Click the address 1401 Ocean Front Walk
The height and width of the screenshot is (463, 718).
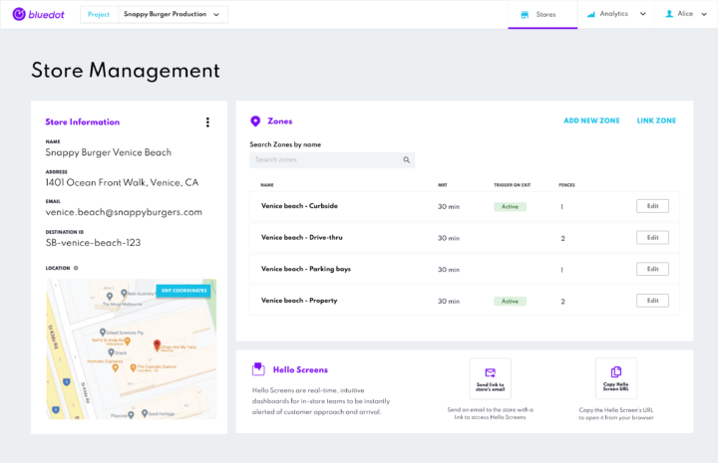coord(122,183)
